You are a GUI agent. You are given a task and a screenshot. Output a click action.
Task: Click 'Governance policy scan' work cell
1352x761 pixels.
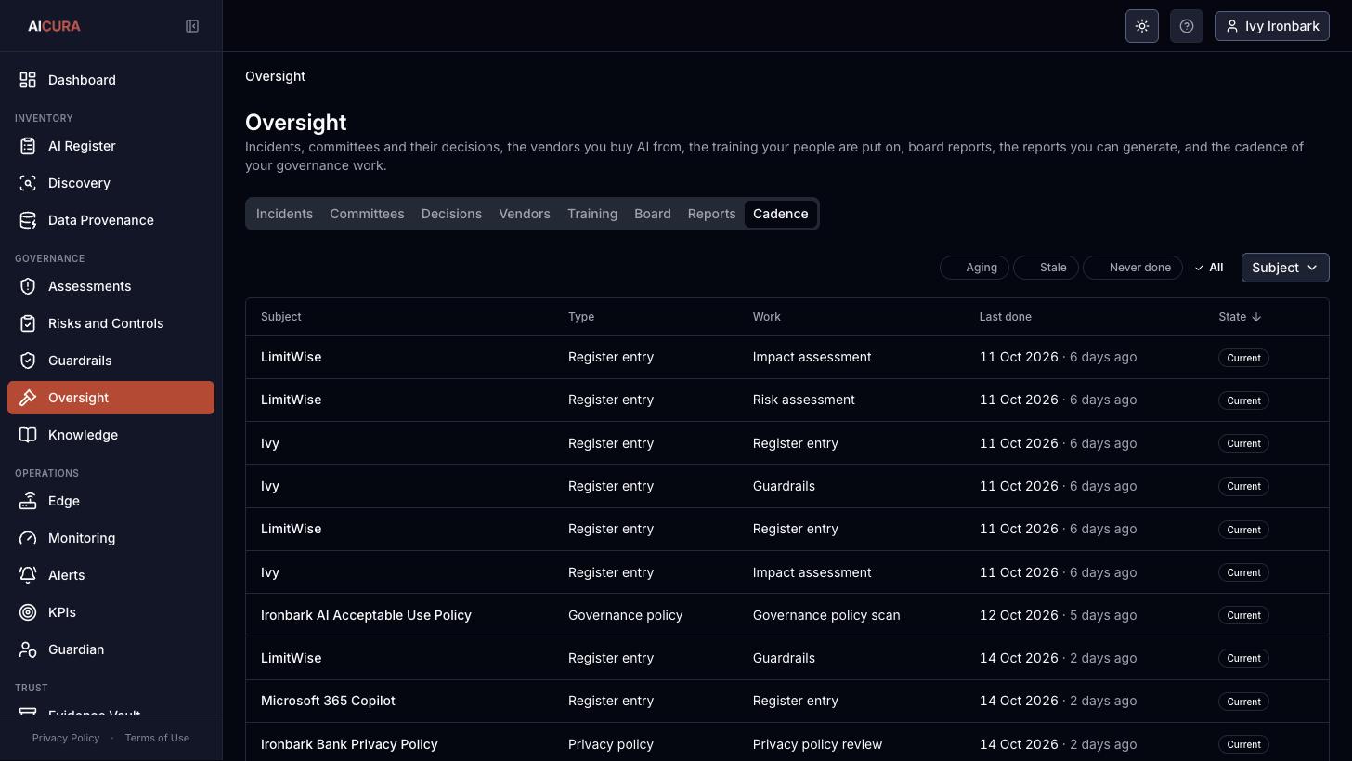(826, 615)
